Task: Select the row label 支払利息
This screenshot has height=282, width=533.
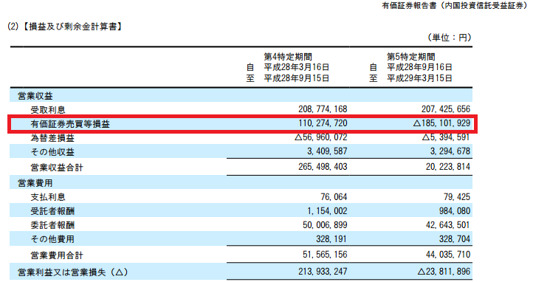Action: pos(48,197)
